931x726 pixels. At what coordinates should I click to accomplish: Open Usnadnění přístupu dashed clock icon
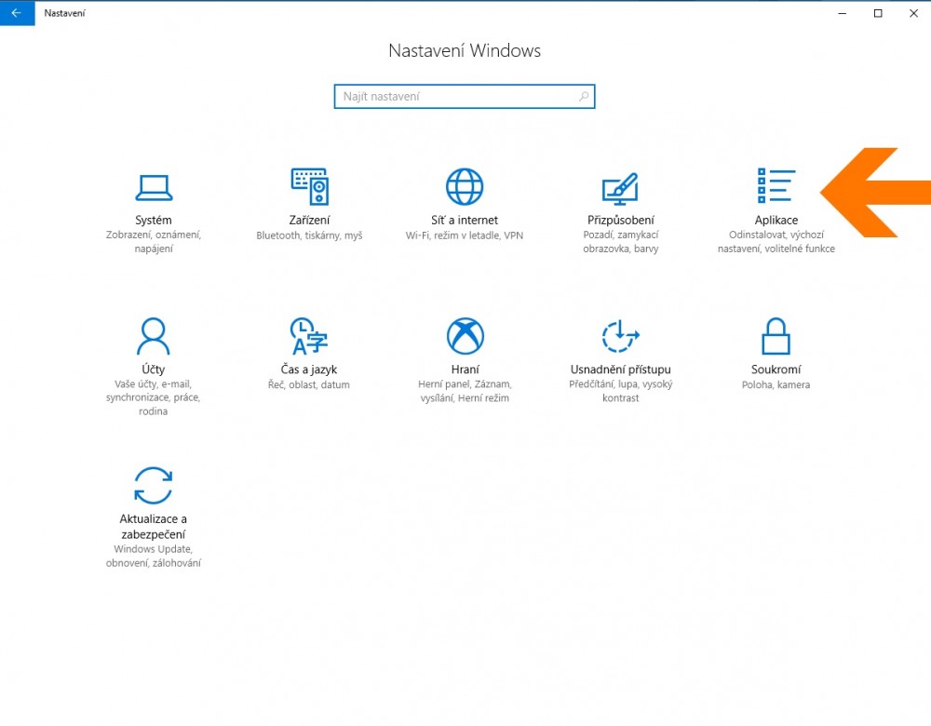(x=620, y=335)
